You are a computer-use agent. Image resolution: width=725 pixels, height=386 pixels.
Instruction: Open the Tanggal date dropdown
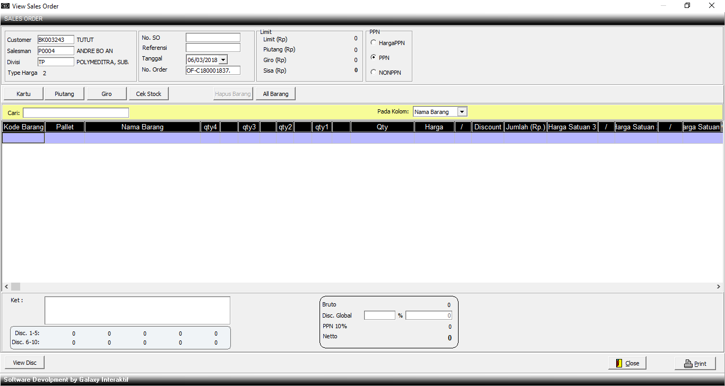click(223, 60)
